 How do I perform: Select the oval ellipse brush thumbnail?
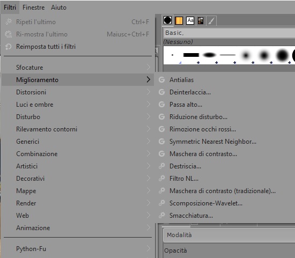pos(209,55)
